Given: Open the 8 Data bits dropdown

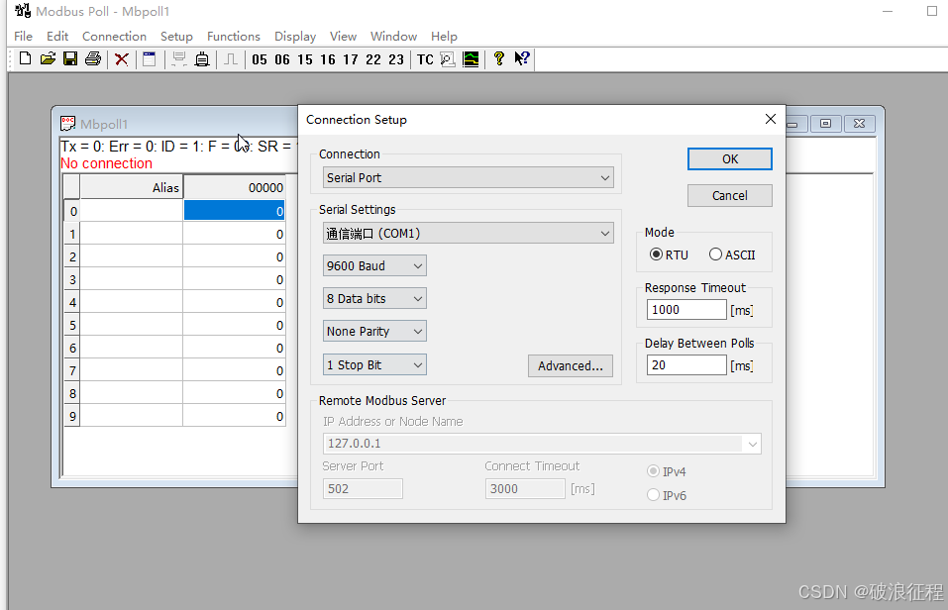Looking at the screenshot, I should coord(374,299).
